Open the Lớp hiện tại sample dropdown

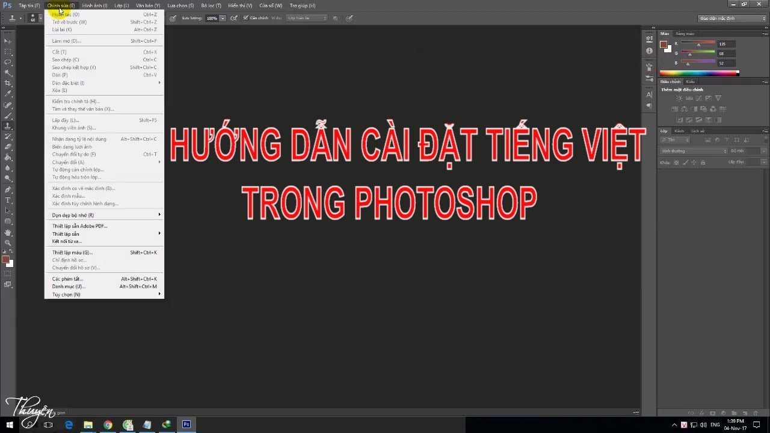[307, 18]
